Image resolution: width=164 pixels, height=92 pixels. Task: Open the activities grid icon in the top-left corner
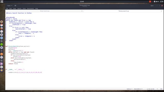pos(2,2)
